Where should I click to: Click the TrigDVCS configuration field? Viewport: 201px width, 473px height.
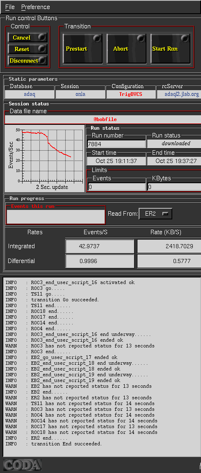point(130,94)
